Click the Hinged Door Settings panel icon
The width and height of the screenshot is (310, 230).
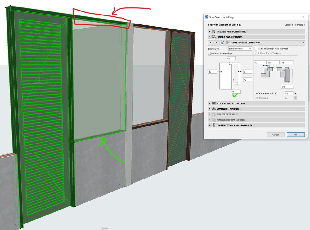coord(214,37)
